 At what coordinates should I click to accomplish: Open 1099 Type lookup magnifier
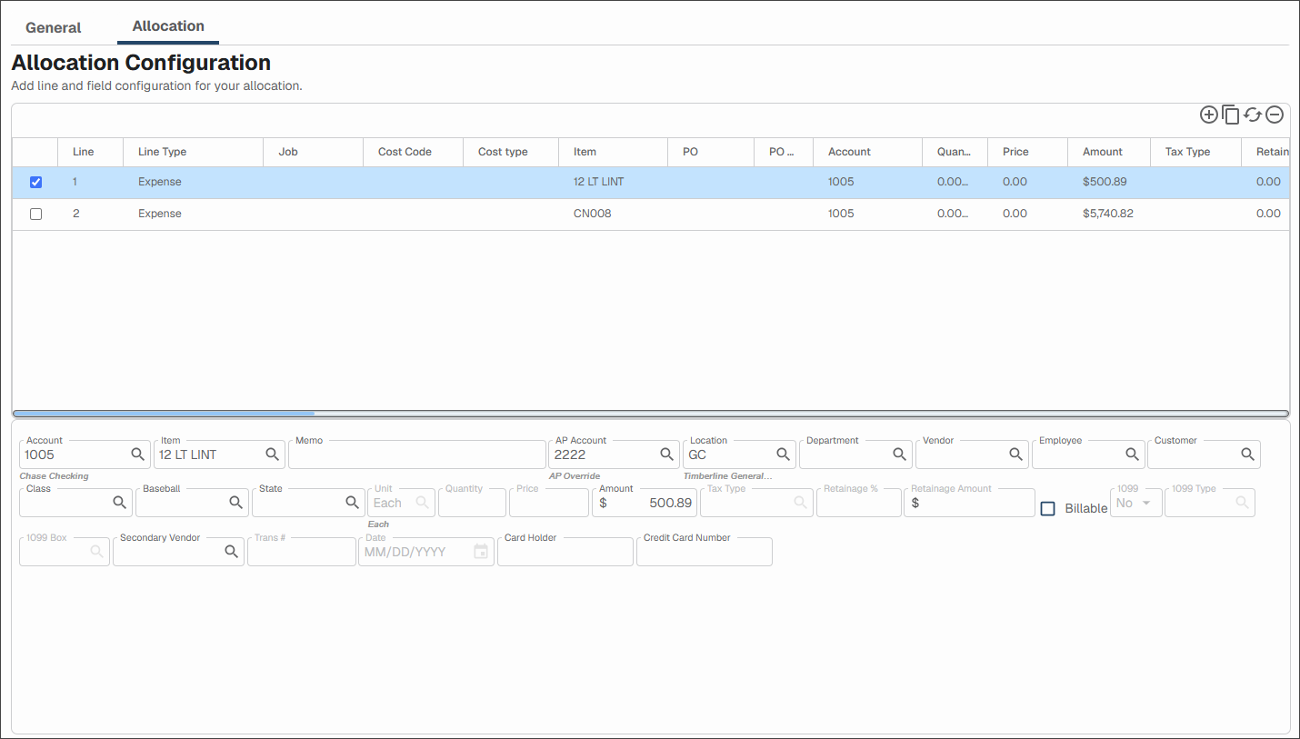(x=1242, y=502)
